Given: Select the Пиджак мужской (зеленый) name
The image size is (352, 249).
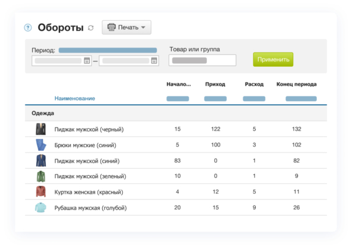Looking at the screenshot, I should pos(90,176).
